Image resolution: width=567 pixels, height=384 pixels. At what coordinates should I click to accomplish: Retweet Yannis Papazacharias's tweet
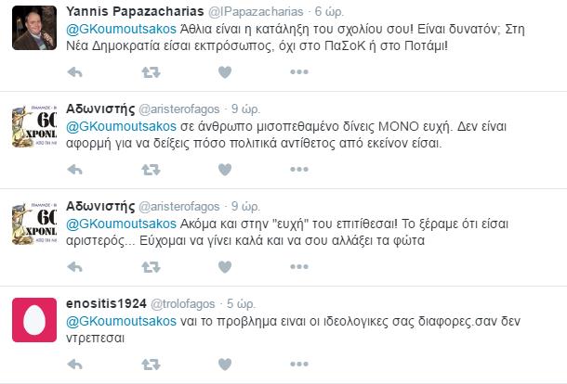151,72
